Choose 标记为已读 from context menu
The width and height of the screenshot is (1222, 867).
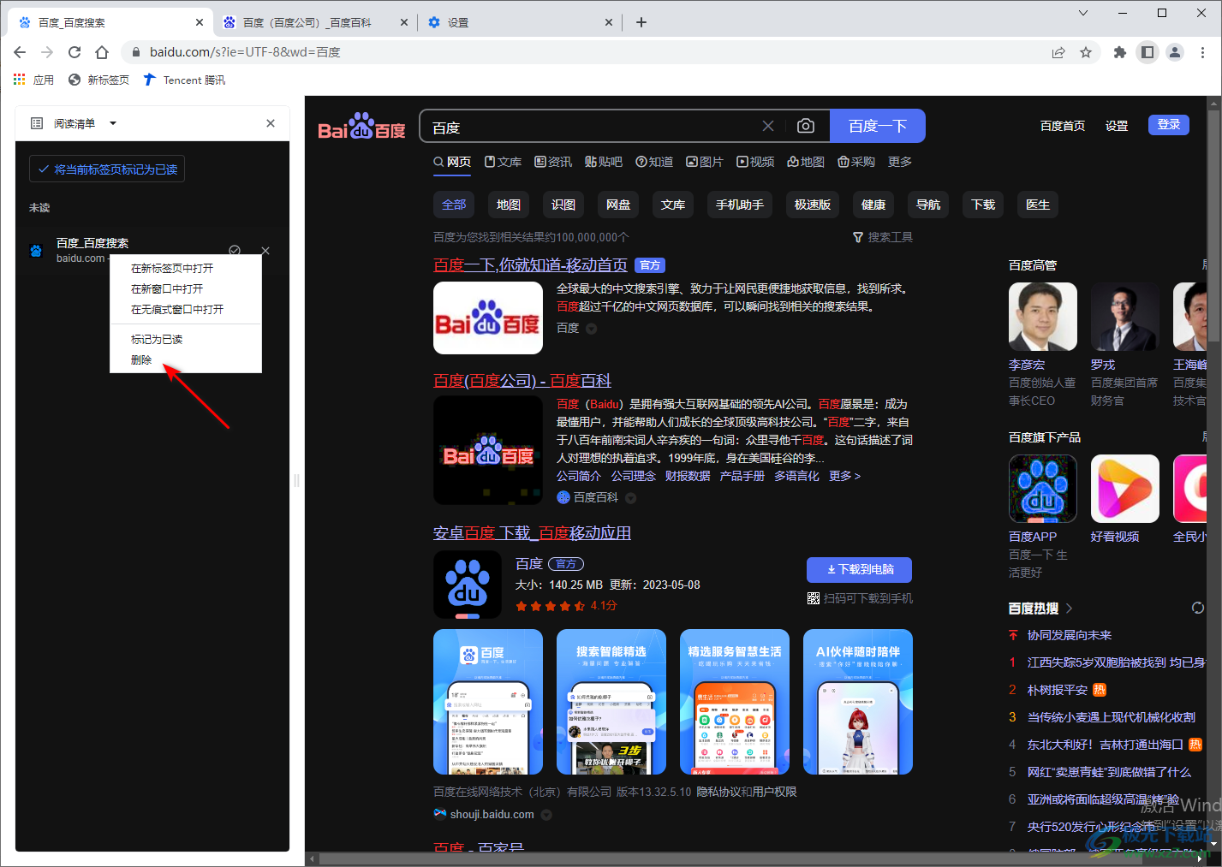coord(186,339)
